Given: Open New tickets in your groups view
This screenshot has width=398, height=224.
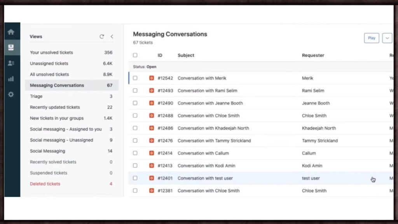Looking at the screenshot, I should (x=72, y=118).
